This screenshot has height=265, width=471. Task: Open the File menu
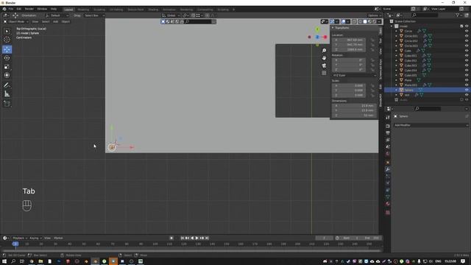pos(11,9)
